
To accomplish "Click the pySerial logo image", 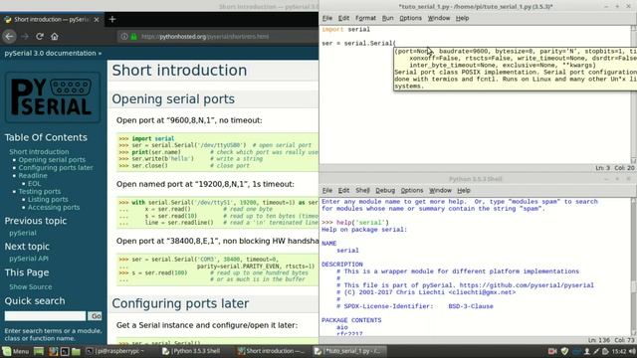I will point(53,97).
